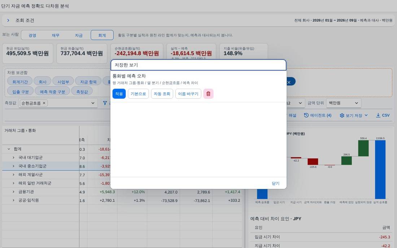Image resolution: width=397 pixels, height=248 pixels.
Task: Select the 거래처 그룹 › 통화 header
Action: [20, 130]
